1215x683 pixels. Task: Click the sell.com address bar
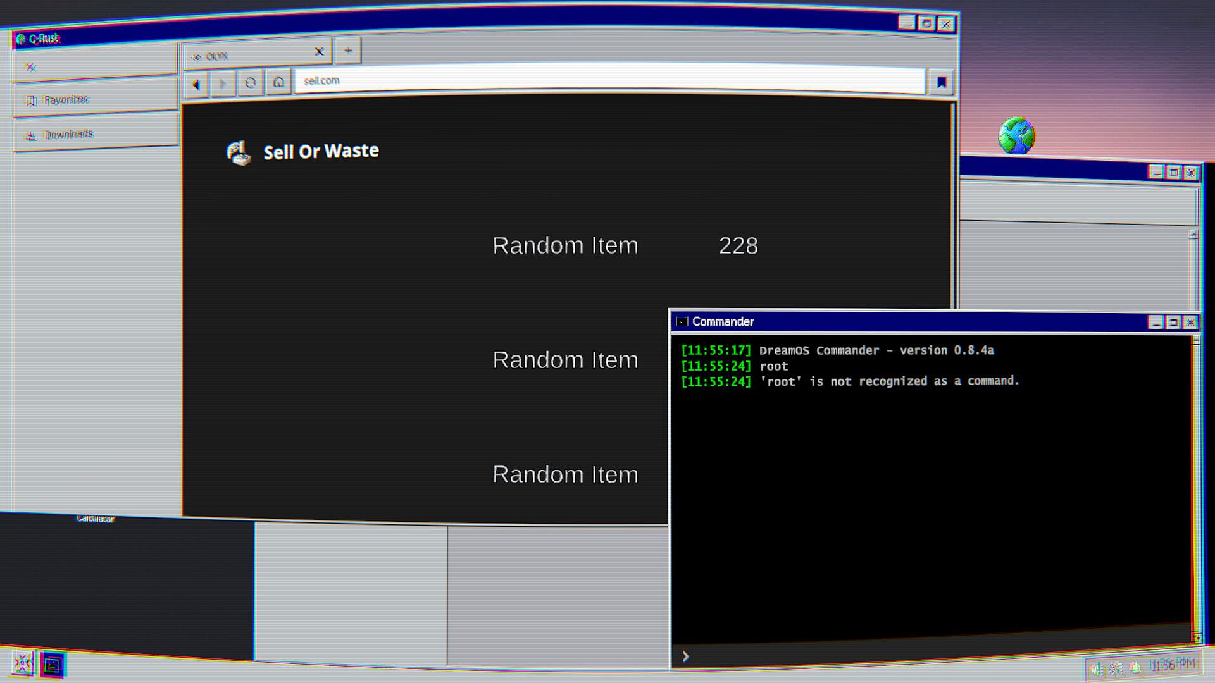607,80
